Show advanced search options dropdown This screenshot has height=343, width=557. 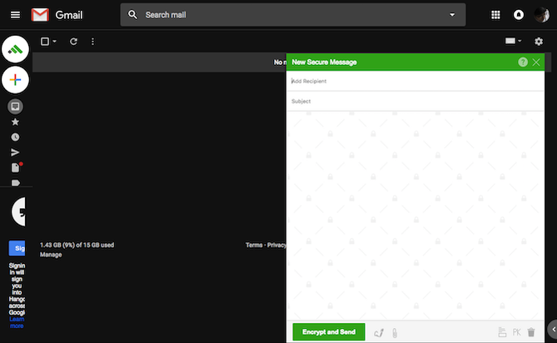tap(452, 15)
